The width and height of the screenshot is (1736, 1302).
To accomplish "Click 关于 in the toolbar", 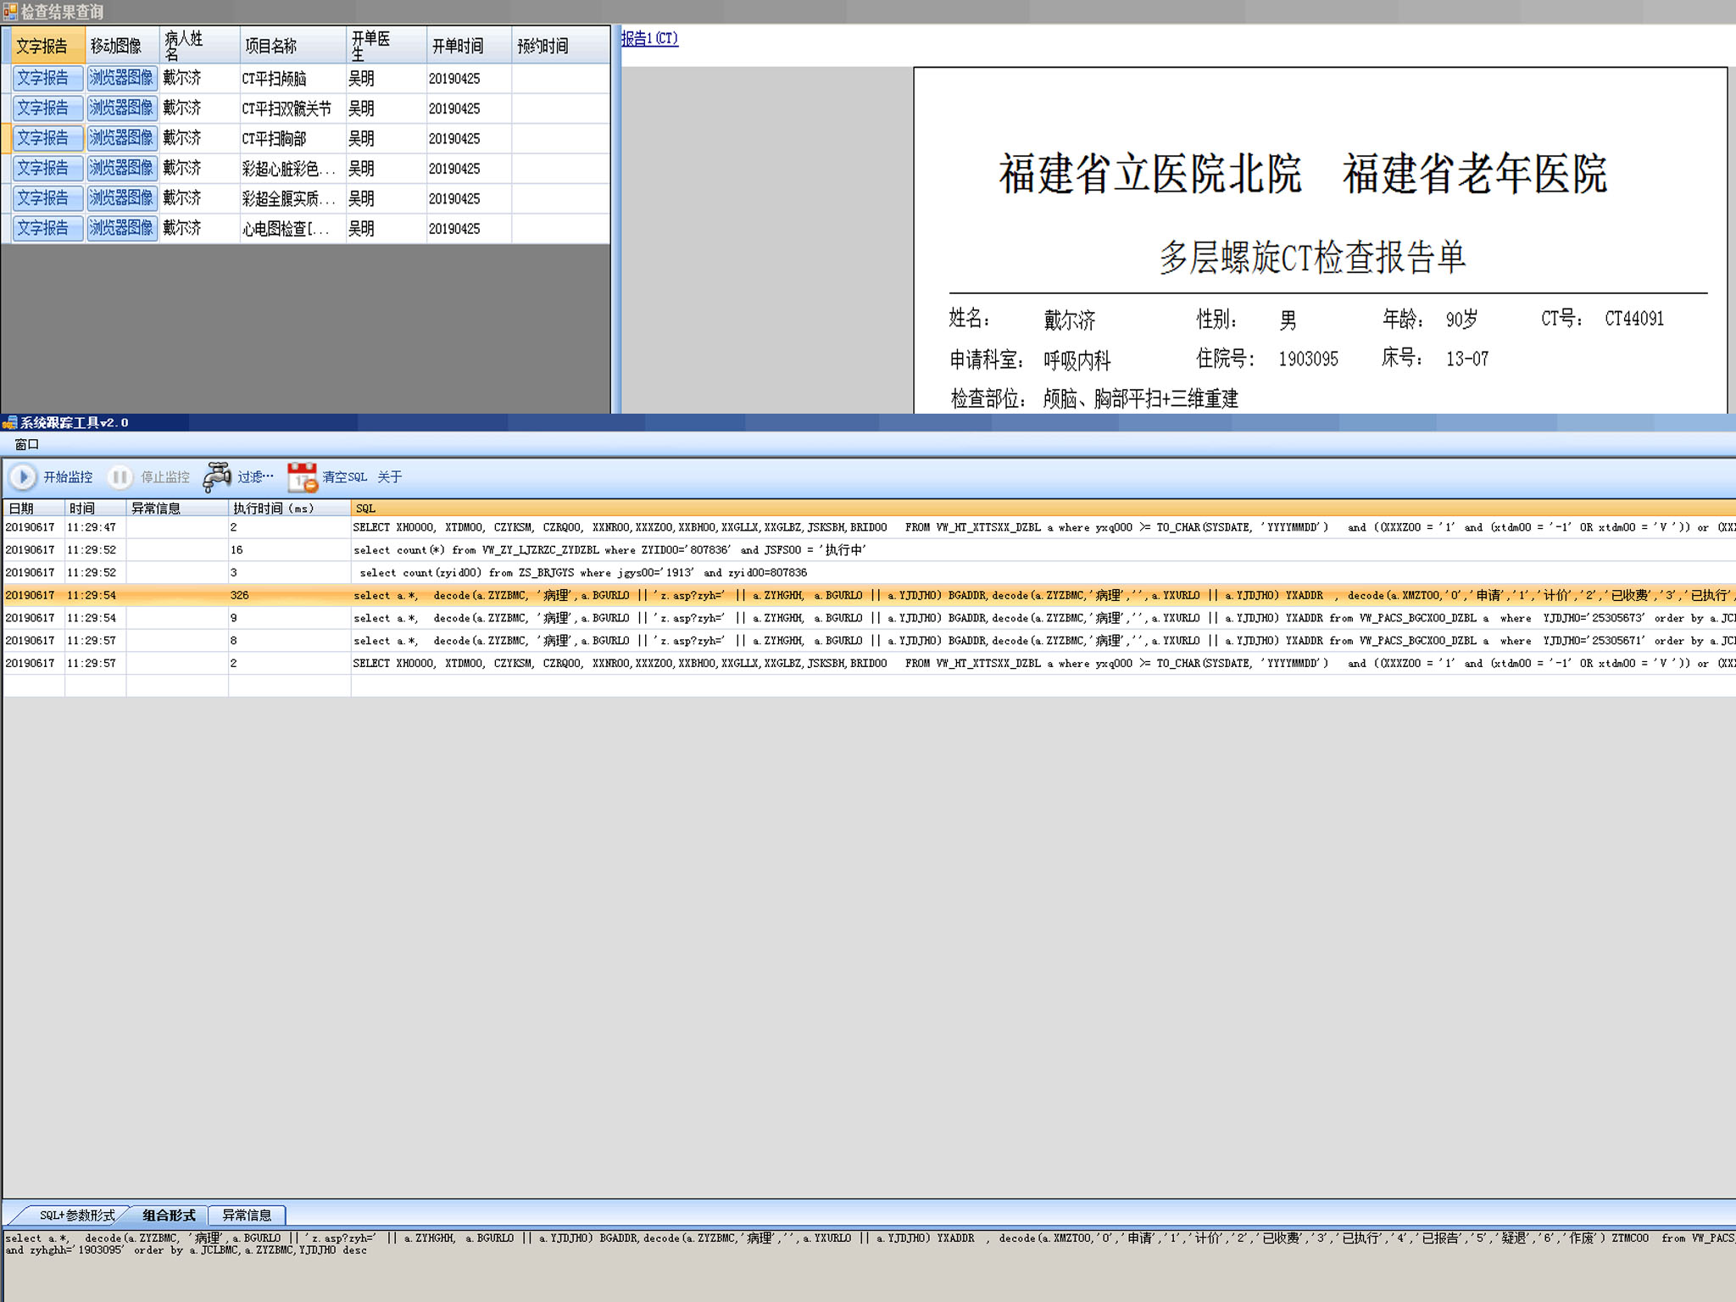I will 389,477.
